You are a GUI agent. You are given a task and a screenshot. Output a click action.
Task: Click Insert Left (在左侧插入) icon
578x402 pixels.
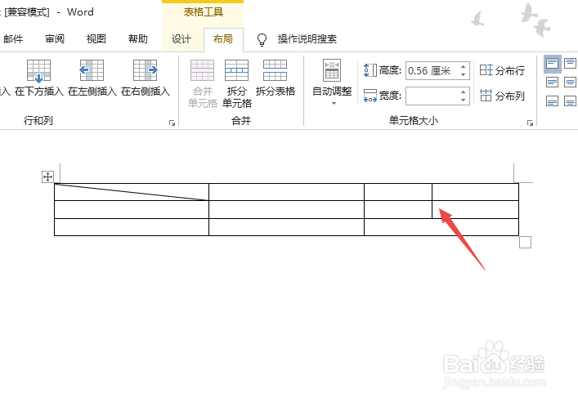click(x=92, y=70)
